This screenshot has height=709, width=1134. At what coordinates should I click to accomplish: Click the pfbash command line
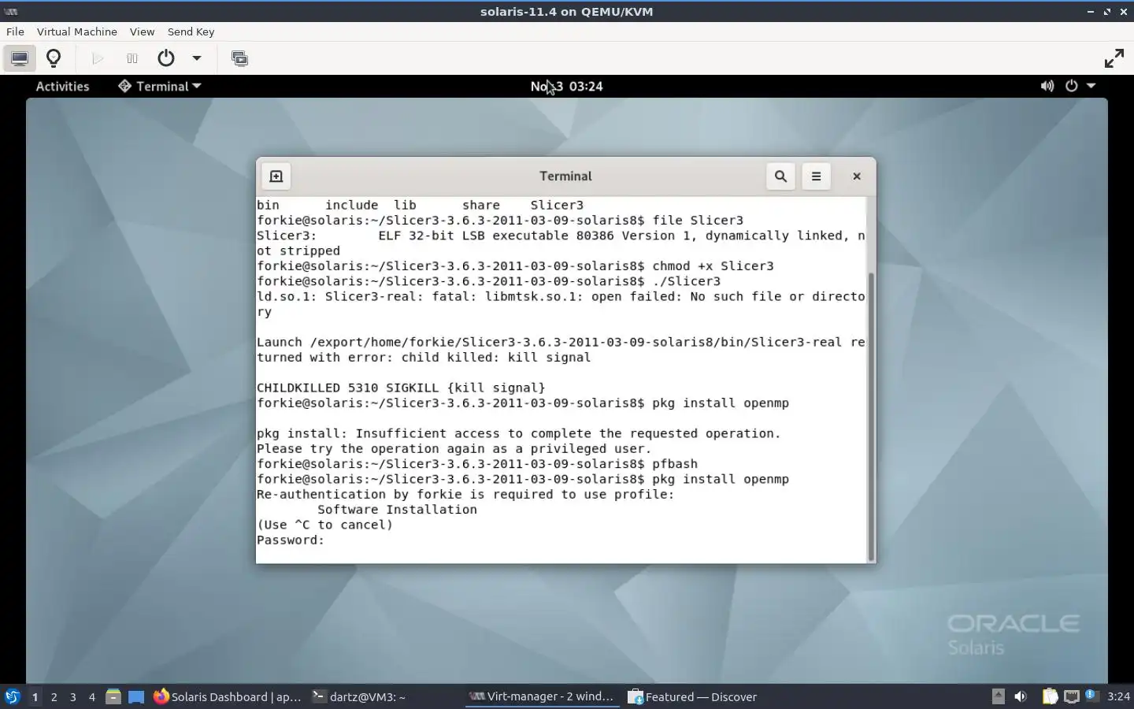point(675,464)
